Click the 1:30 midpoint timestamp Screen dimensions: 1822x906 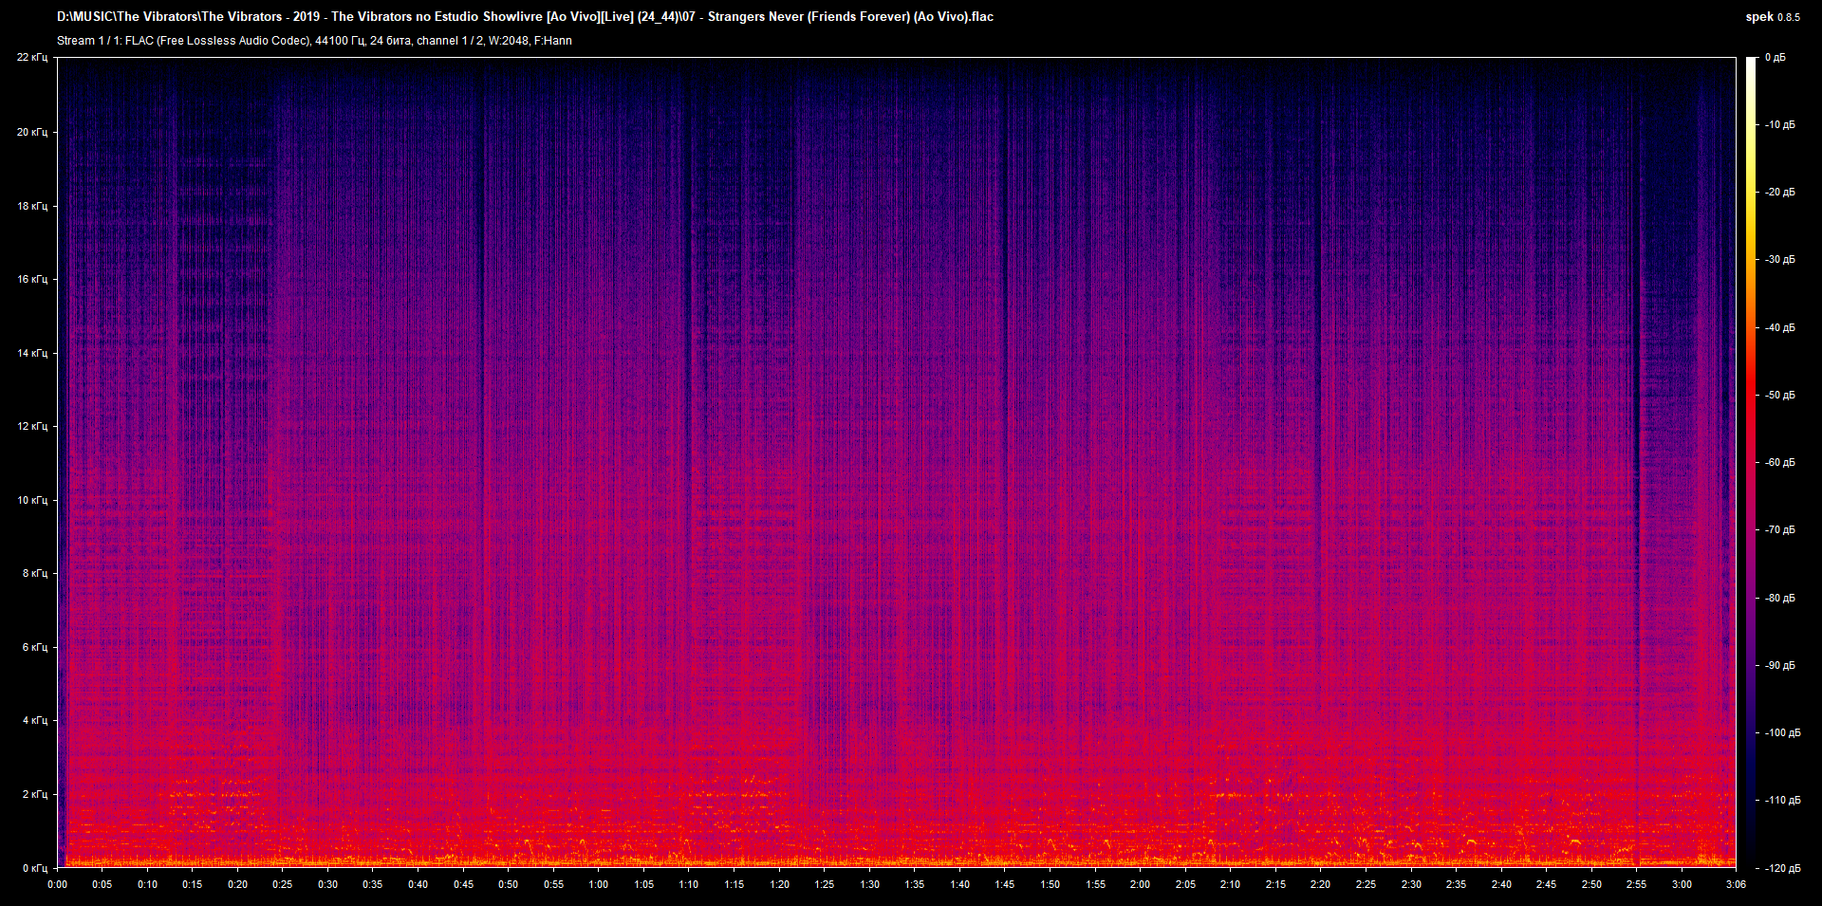click(868, 884)
